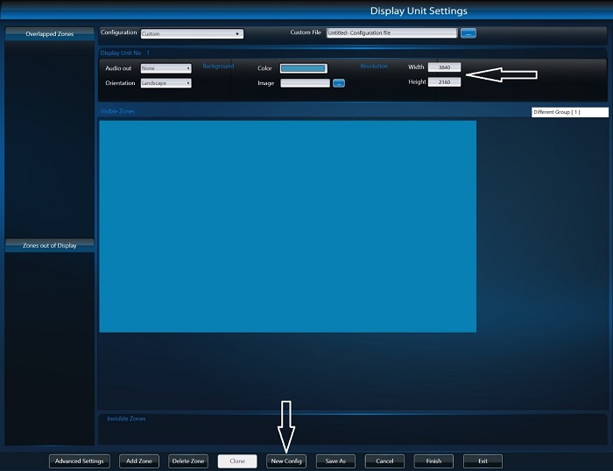The height and width of the screenshot is (471, 613).
Task: Open Advanced Settings
Action: pos(80,461)
